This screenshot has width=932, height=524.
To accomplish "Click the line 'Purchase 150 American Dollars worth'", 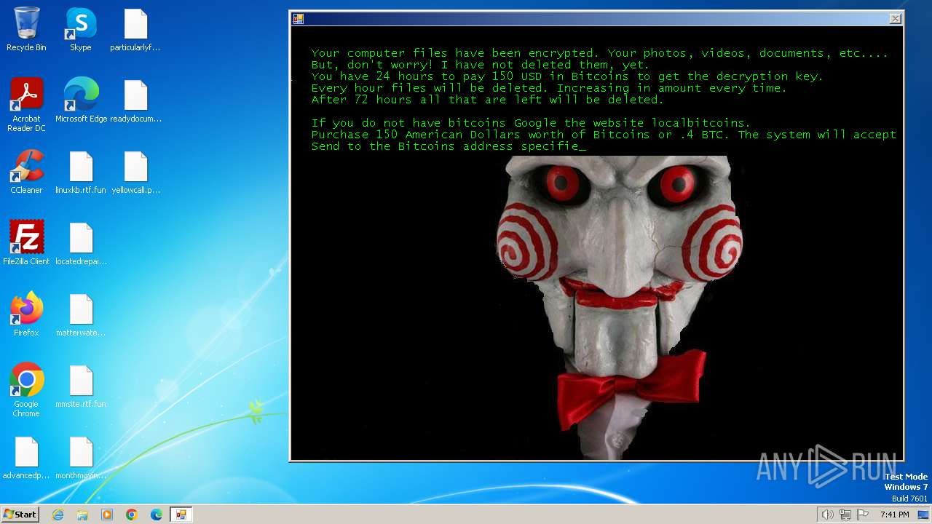I will tap(604, 135).
